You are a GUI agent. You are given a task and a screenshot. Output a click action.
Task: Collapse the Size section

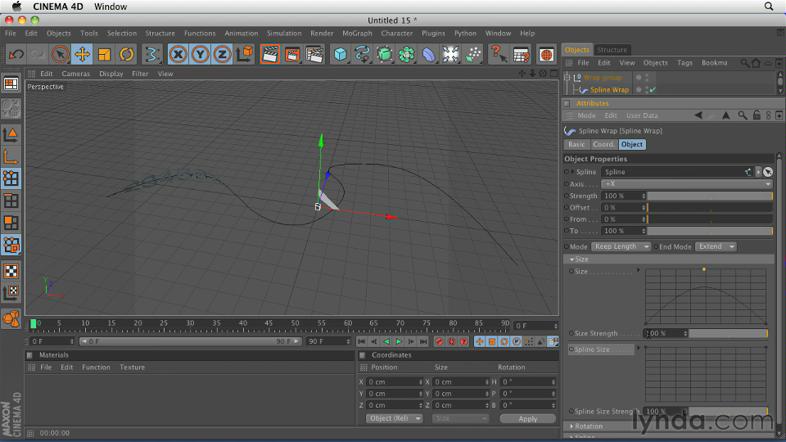(572, 259)
